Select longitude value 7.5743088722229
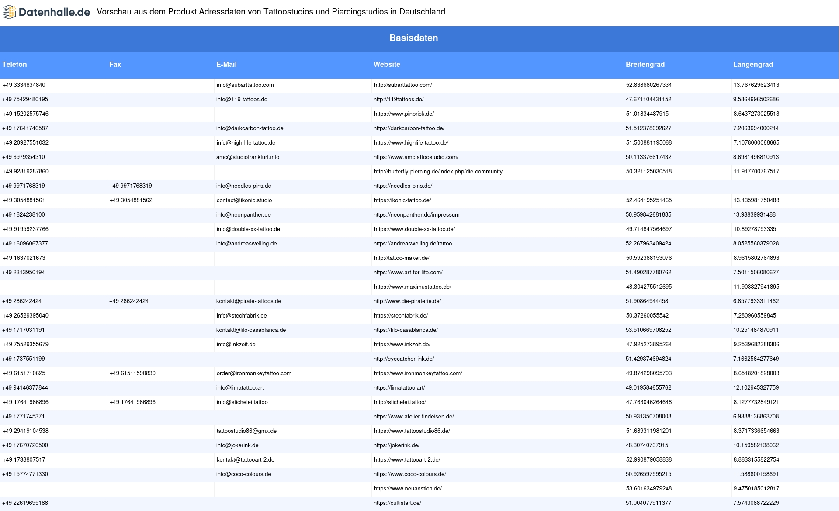The height and width of the screenshot is (511, 839). pyautogui.click(x=756, y=503)
